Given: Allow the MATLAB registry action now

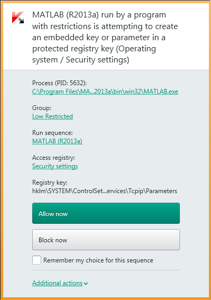Looking at the screenshot, I should click(x=106, y=213).
